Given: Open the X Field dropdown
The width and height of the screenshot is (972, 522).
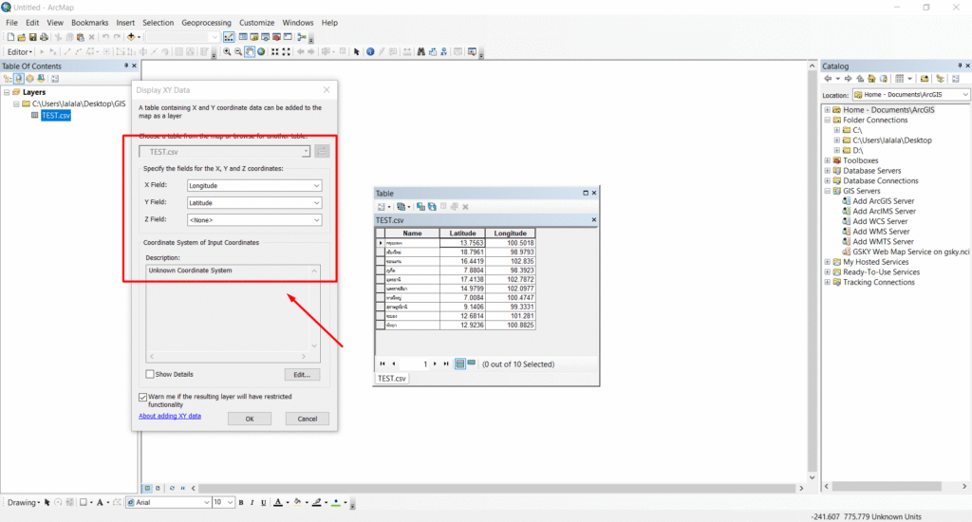Looking at the screenshot, I should (316, 185).
